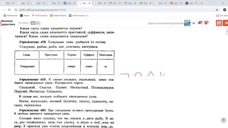
Task: Click the Упражнение 478 heading
Action: 33,42
